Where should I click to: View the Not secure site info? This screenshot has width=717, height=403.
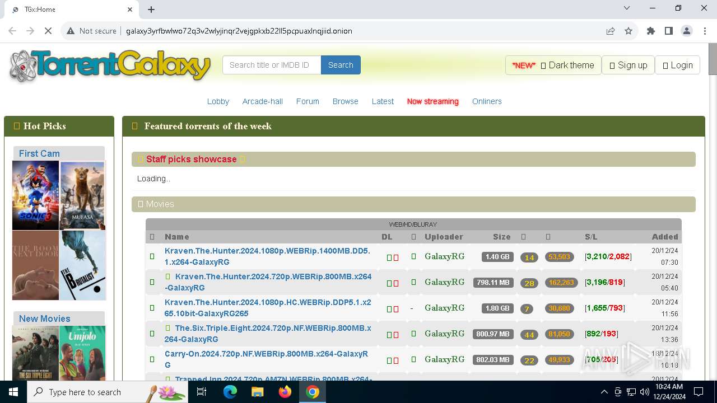pos(91,31)
